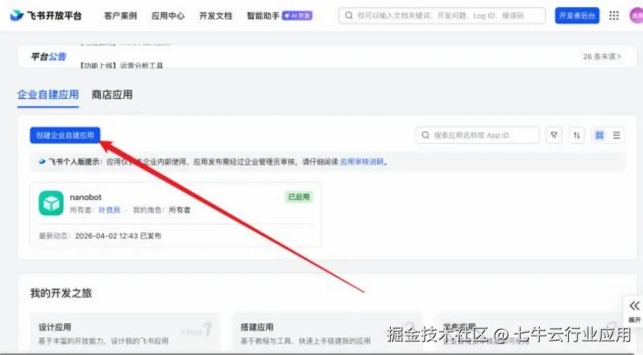Open the nanobot app name
Image resolution: width=643 pixels, height=355 pixels.
pyautogui.click(x=85, y=197)
